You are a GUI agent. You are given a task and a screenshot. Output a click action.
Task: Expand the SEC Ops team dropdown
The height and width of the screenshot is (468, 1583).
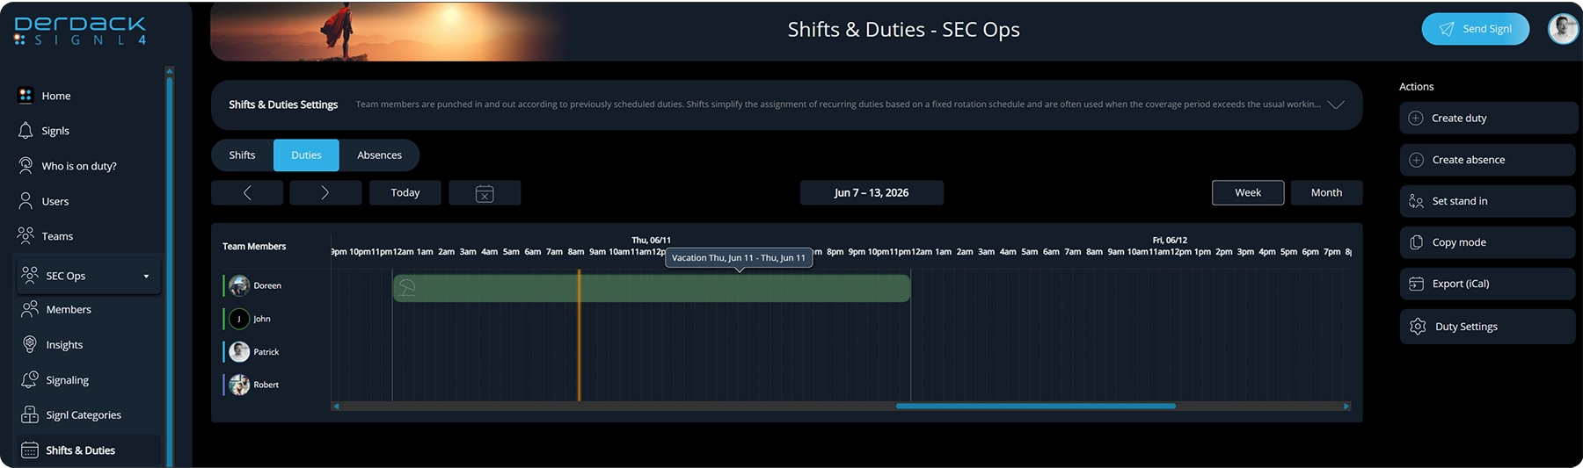(x=146, y=277)
